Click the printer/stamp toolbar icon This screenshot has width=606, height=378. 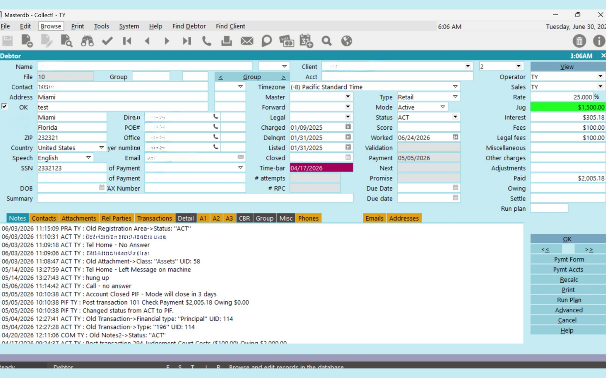tap(227, 41)
